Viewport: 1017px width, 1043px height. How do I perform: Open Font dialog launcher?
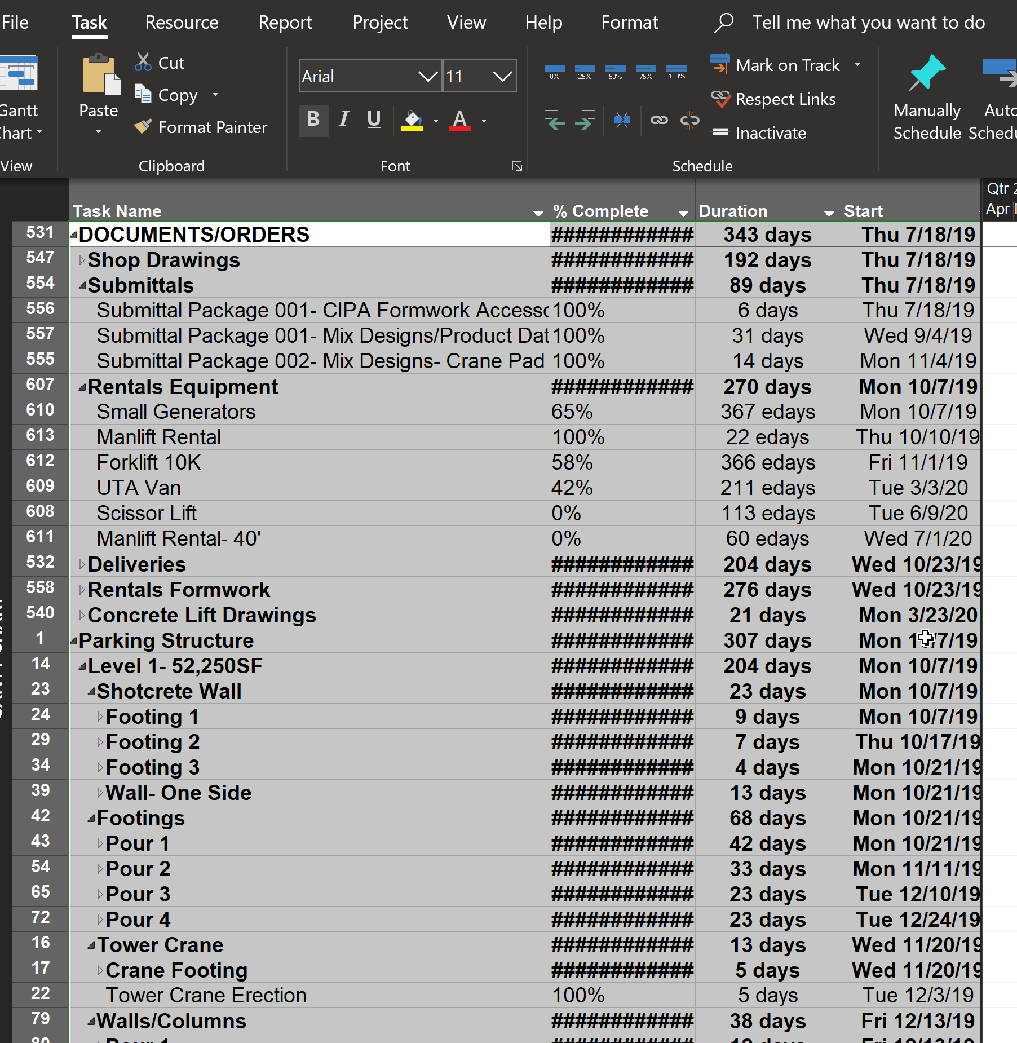pos(516,166)
